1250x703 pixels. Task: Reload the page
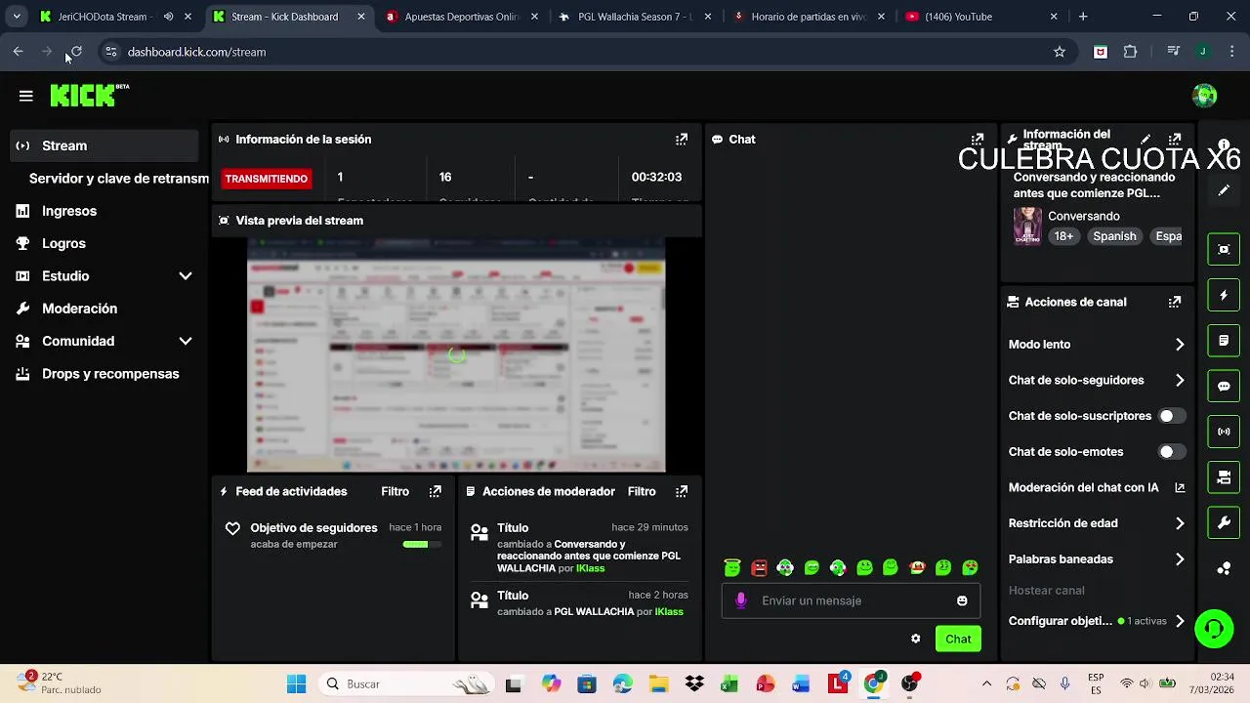point(76,52)
